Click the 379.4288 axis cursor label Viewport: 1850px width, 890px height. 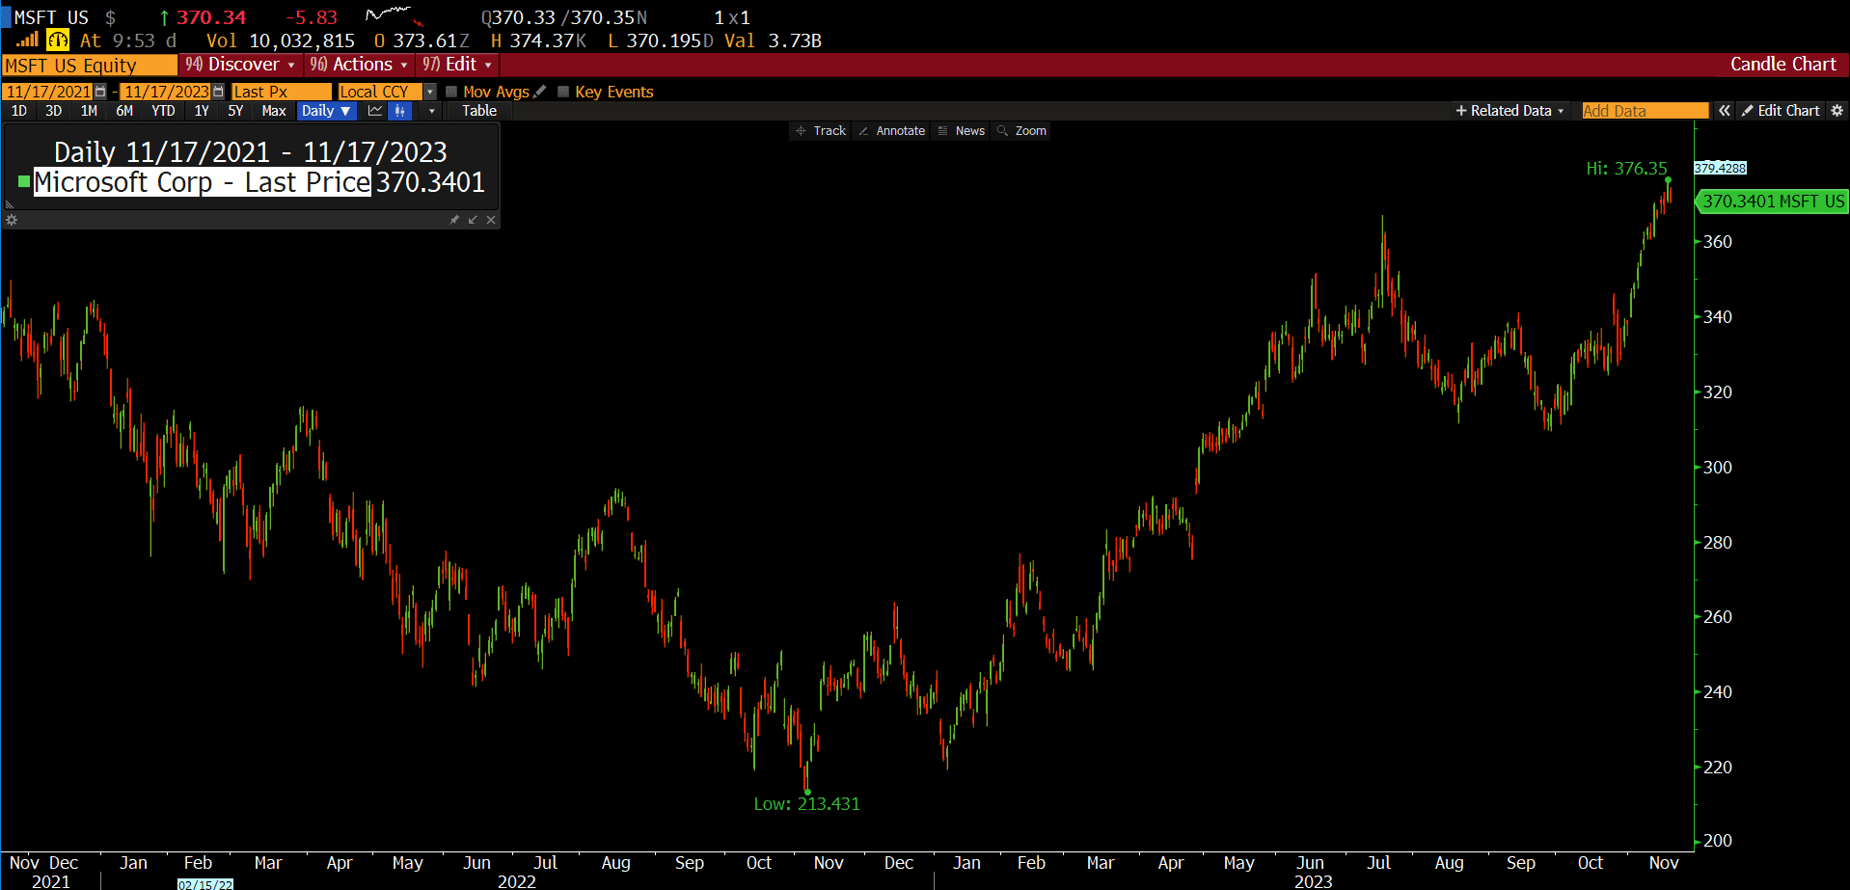pyautogui.click(x=1720, y=168)
